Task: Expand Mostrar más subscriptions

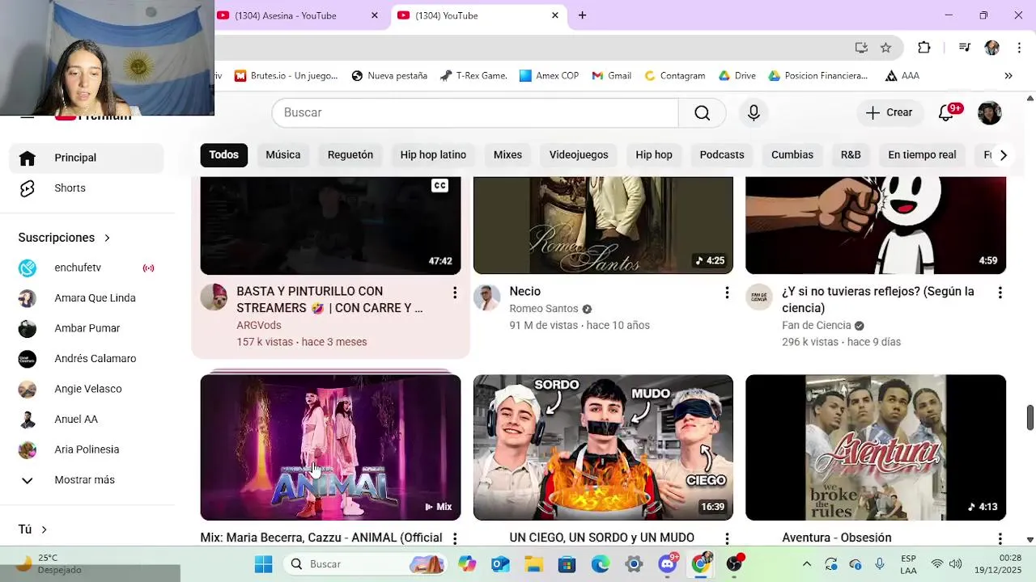Action: tap(87, 480)
